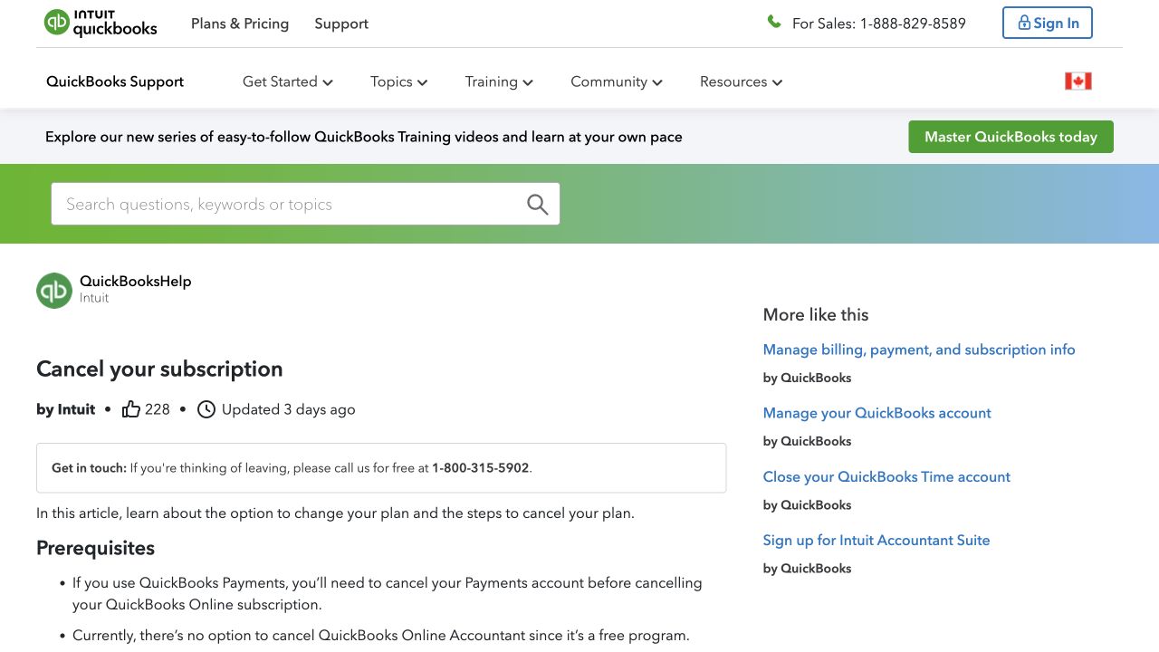Open Close your QuickBooks Time account
The height and width of the screenshot is (652, 1159).
[886, 476]
